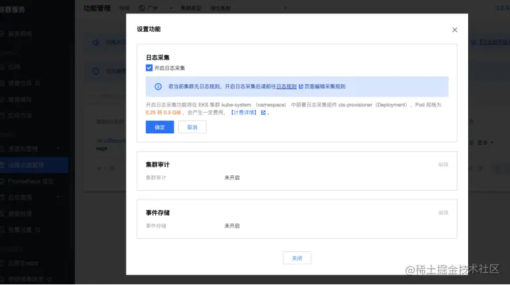The height and width of the screenshot is (285, 510).
Task: Open the 广州 region dropdown
Action: tap(155, 8)
